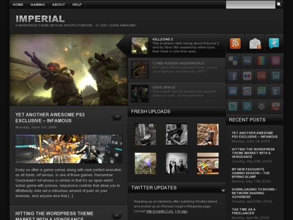Go to the Home menu item
Image resolution: width=293 pixels, height=220 pixels.
tap(18, 5)
